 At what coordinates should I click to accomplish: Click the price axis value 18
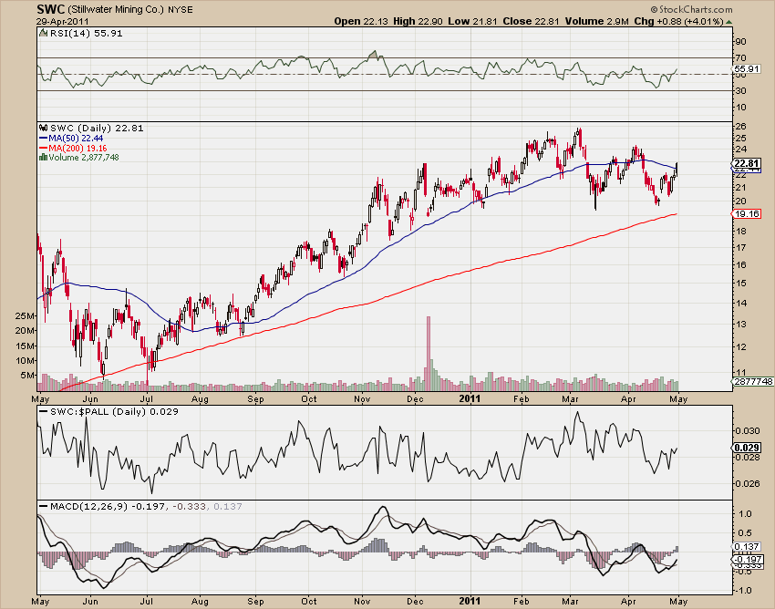(x=741, y=232)
